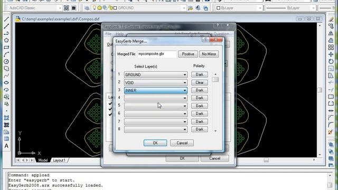This screenshot has width=338, height=190.
Task: Toggle polarity Dark button for layer 1
Action: pos(200,74)
